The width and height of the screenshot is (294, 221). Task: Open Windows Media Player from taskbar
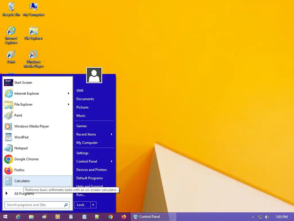(x=57, y=217)
